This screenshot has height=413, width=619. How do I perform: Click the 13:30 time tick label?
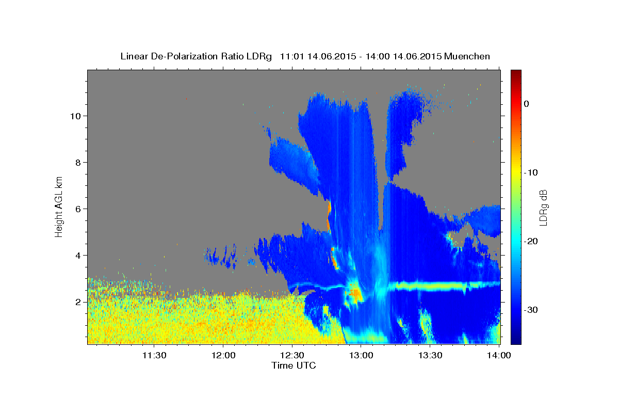pos(430,355)
